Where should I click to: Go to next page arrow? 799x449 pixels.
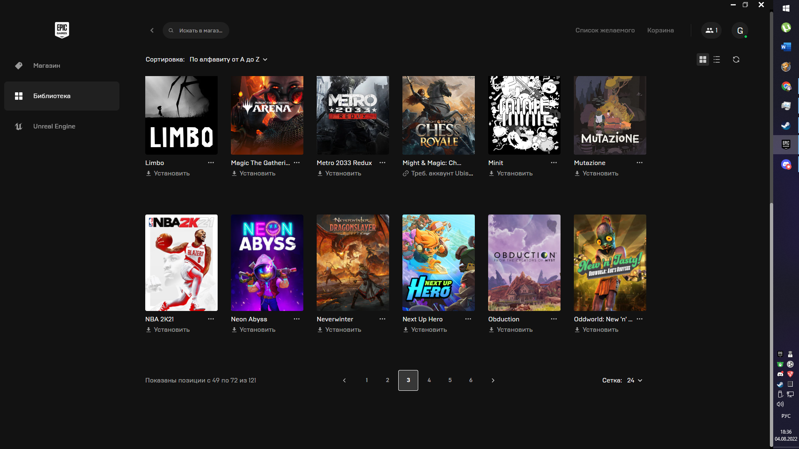(493, 380)
